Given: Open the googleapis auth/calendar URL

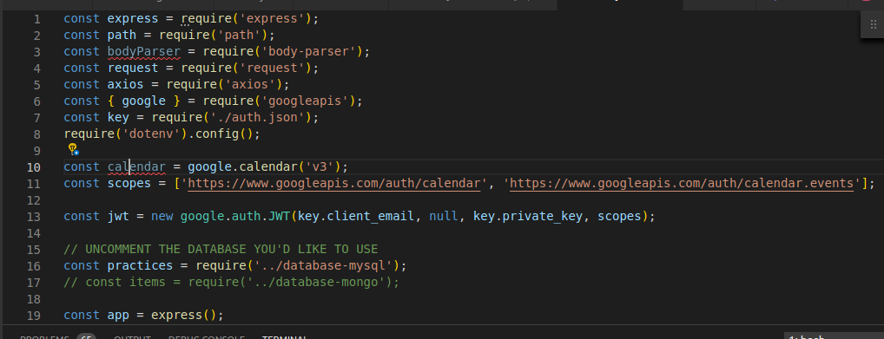Looking at the screenshot, I should pos(333,184).
